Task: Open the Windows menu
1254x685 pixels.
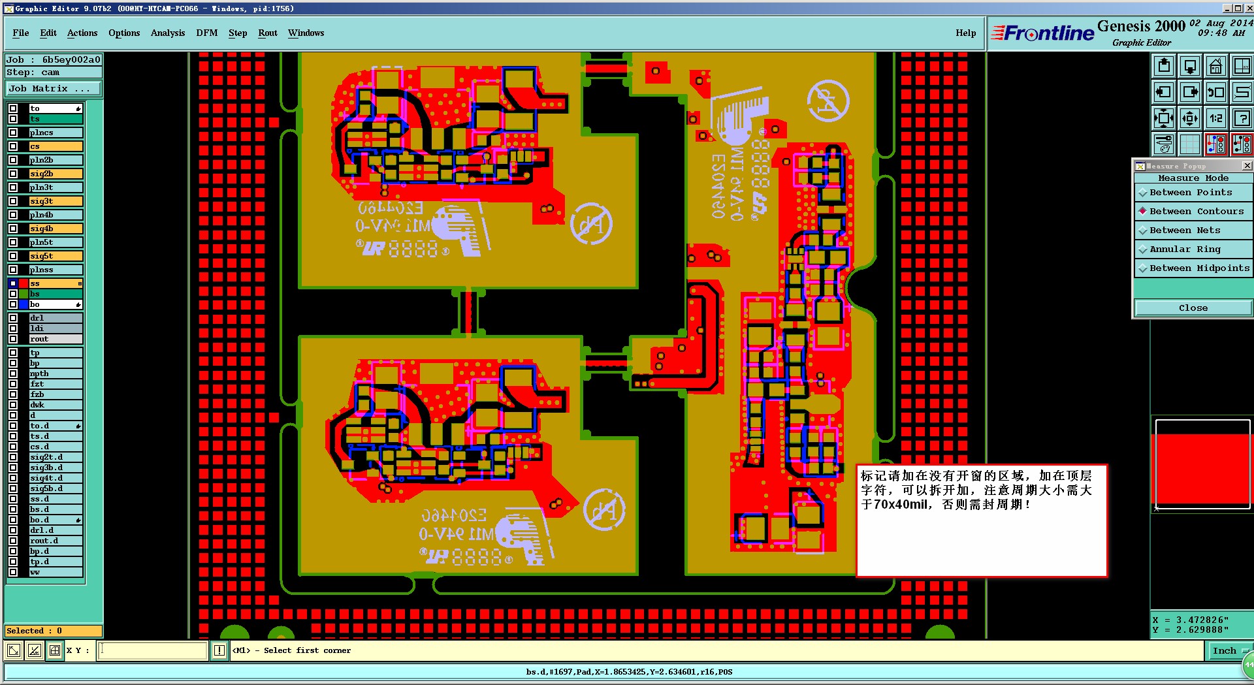Action: coord(306,33)
